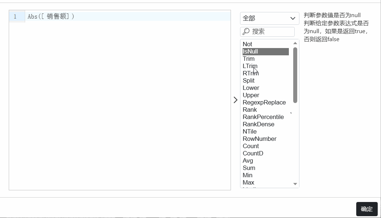Click the function list scrollbar thumb

(x=295, y=75)
